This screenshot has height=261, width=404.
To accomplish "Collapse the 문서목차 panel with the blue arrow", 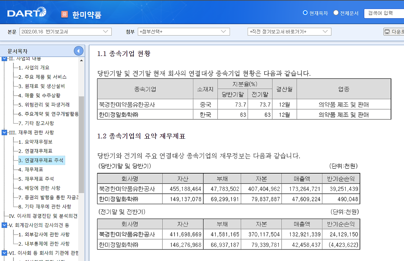I will [79, 51].
